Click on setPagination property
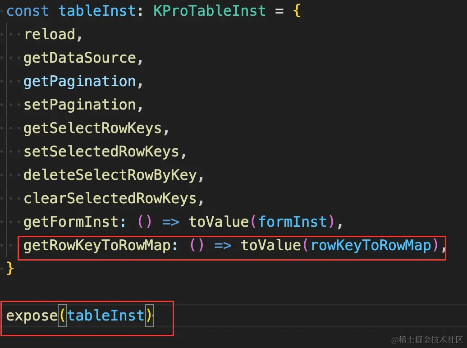Screen dimensions: 467x348 79,105
